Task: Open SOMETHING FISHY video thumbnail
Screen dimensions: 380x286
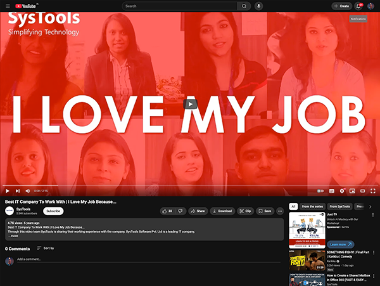Action: click(307, 261)
